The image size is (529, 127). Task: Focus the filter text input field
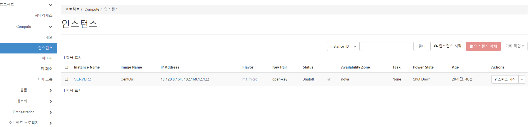pos(387,46)
